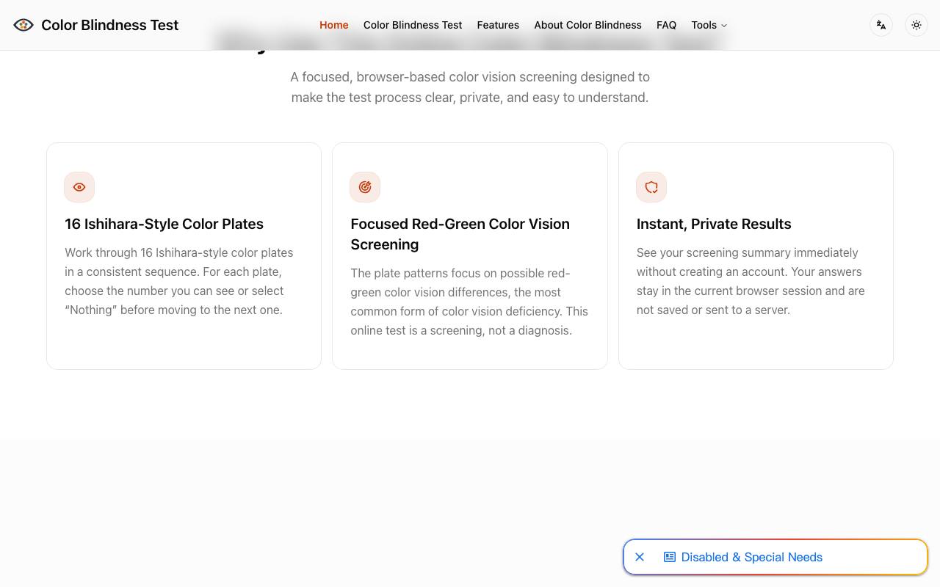The image size is (940, 587).
Task: Click the target icon on Red-Green screening card
Action: (365, 187)
